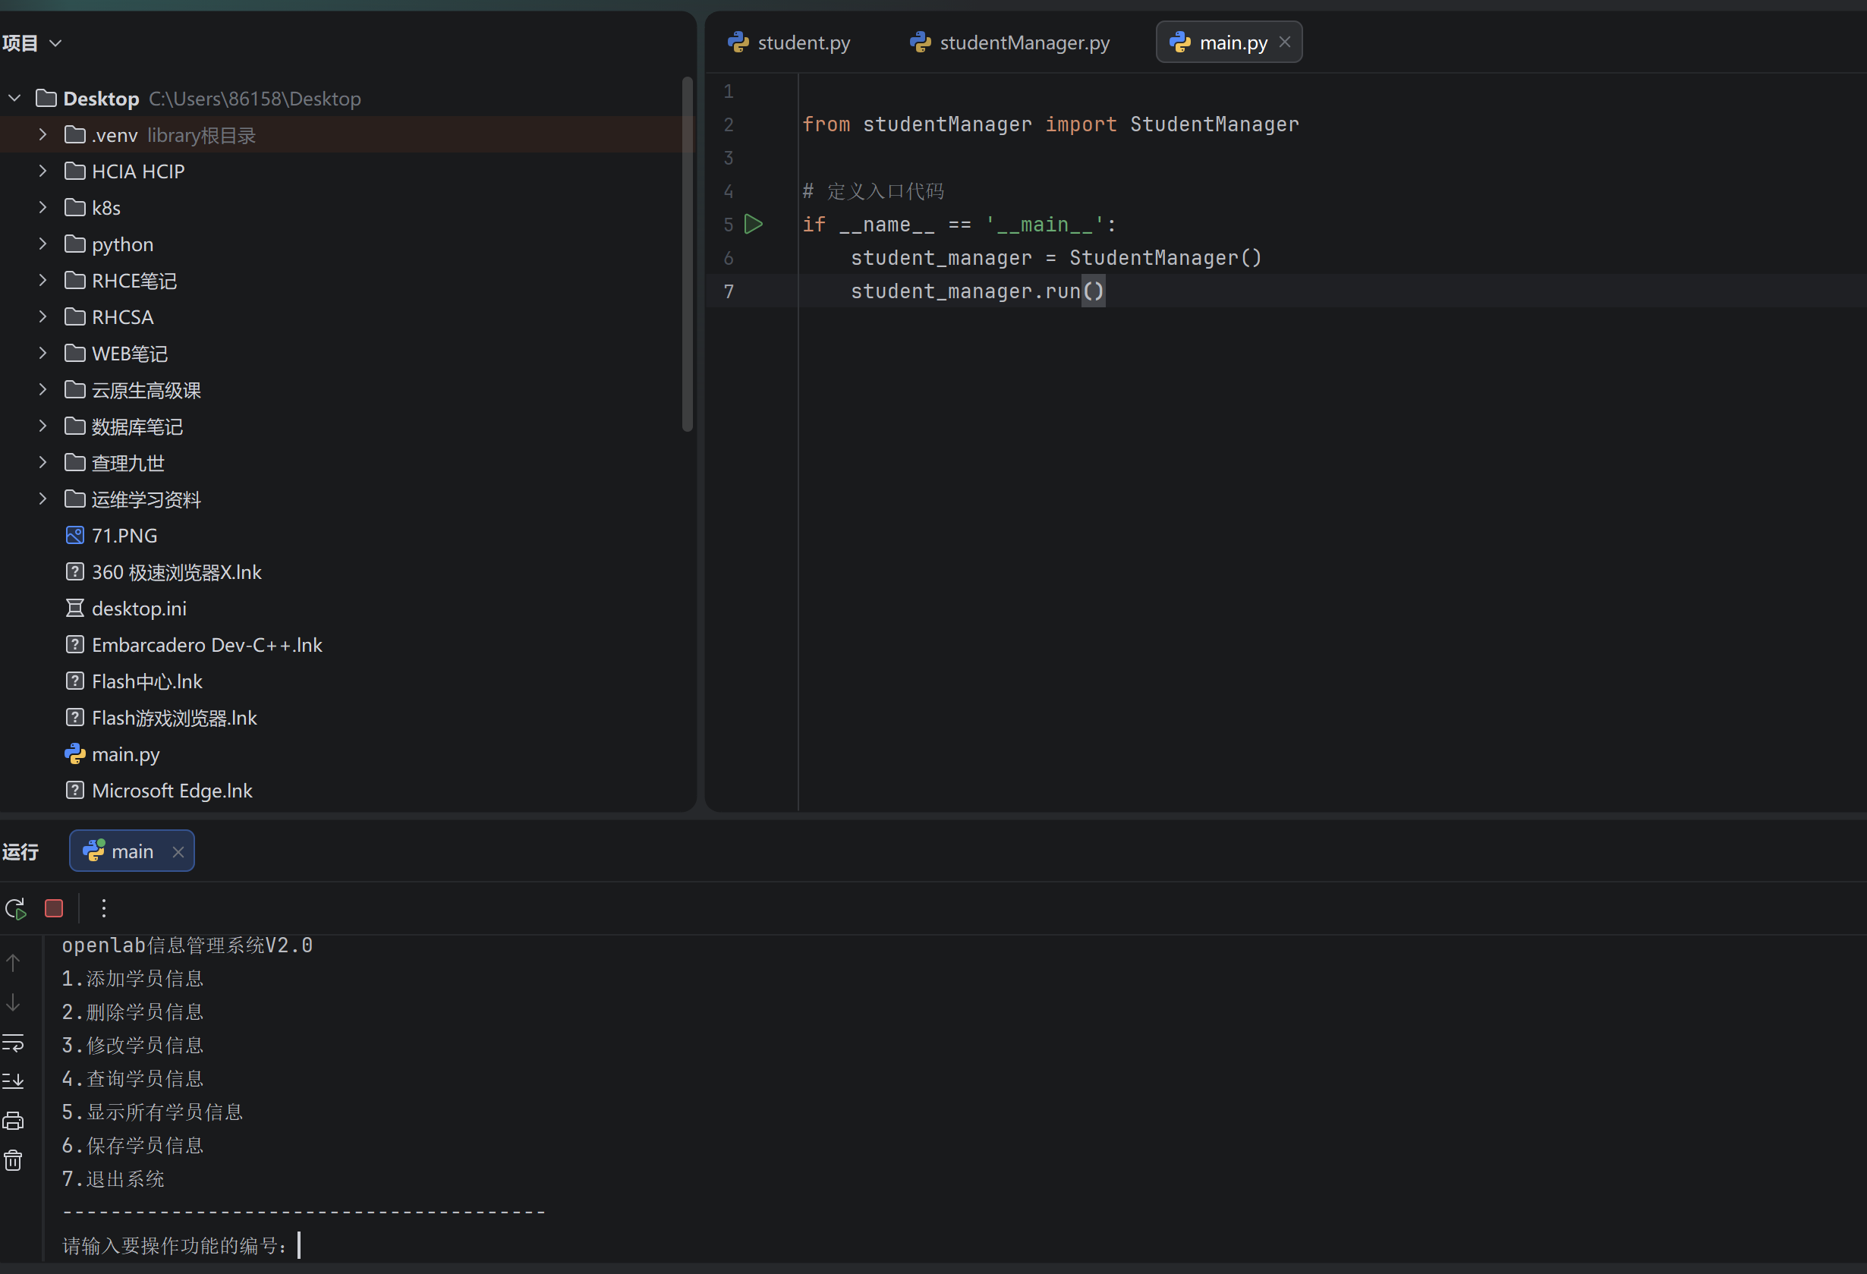Open the run panel more options menu
This screenshot has height=1274, width=1867.
pyautogui.click(x=104, y=908)
